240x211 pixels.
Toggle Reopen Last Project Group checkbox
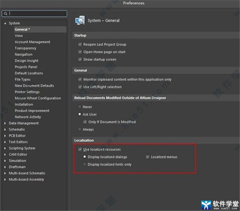point(80,44)
